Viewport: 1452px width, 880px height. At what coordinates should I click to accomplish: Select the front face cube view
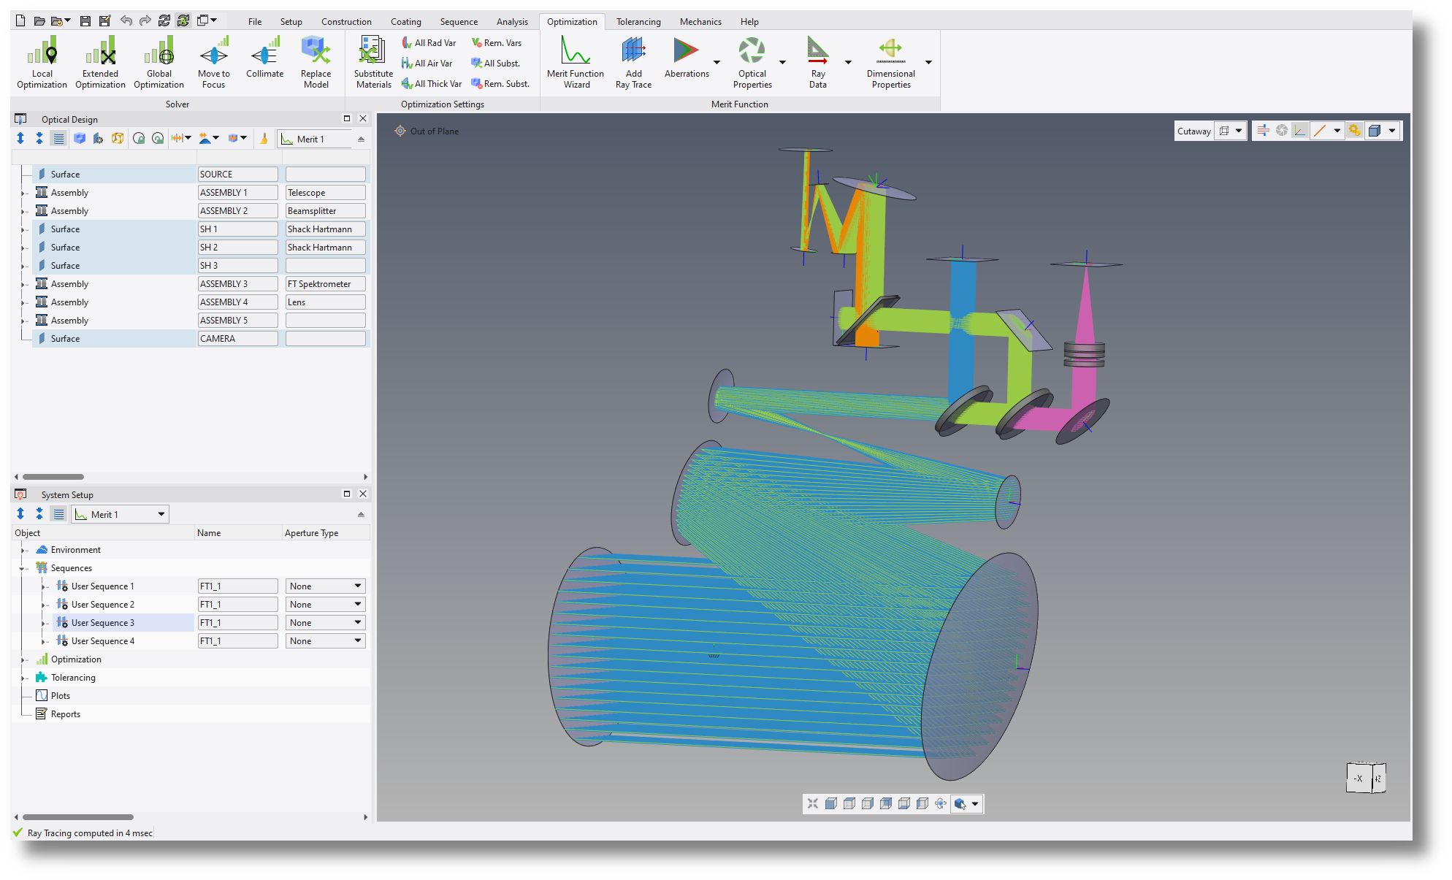point(831,803)
